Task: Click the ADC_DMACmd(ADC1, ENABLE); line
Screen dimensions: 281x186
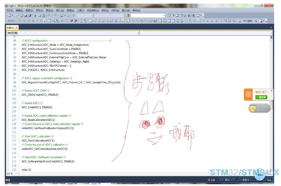Action: click(x=40, y=95)
